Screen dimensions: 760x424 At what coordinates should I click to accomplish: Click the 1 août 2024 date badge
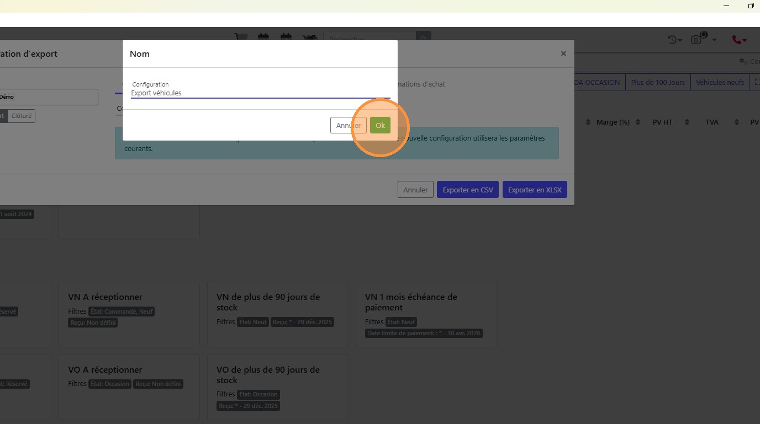(17, 214)
